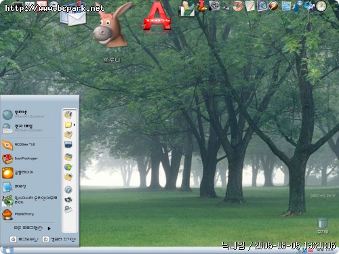The image size is (339, 254).
Task: Open the red letter A 120% icon
Action: pyautogui.click(x=157, y=16)
